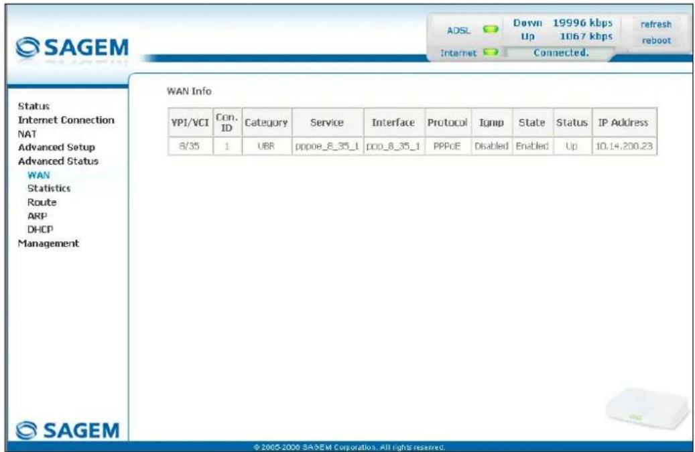Screen dimensions: 695x452
Task: Click the Service column header
Action: click(327, 123)
